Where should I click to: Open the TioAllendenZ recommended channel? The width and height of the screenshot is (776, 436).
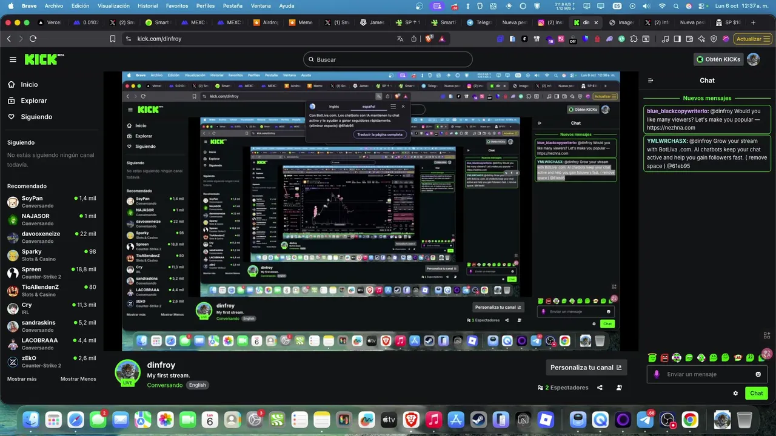[x=52, y=291]
